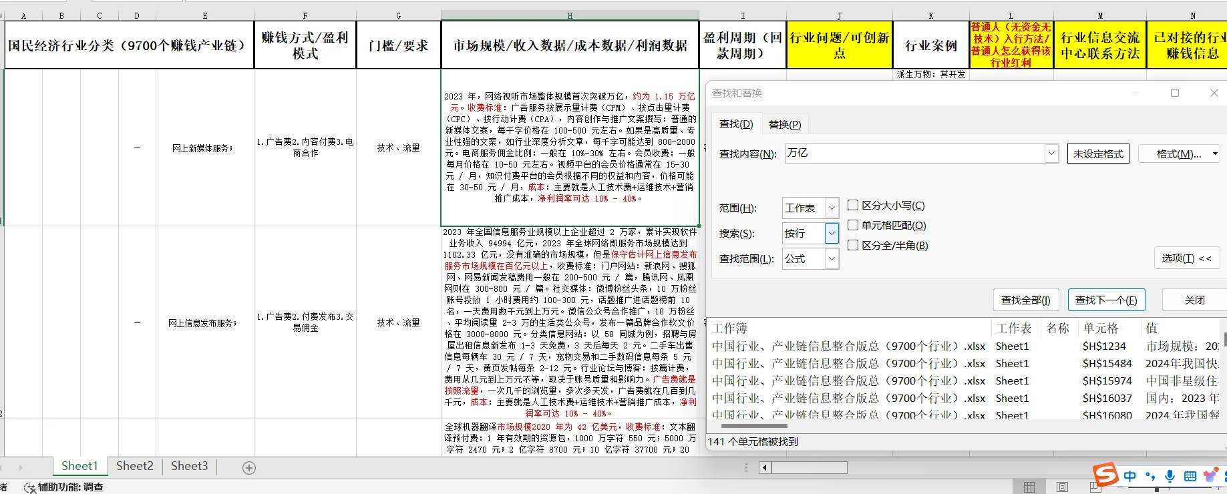
Task: Close the Find and Replace dialog with X
Action: coord(1214,93)
